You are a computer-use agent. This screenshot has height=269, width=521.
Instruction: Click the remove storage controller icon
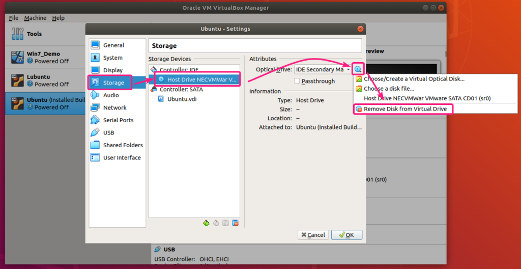point(216,223)
